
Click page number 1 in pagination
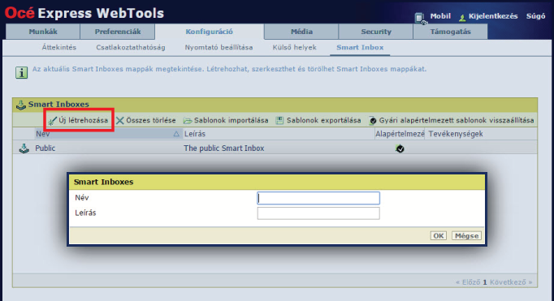click(x=485, y=282)
